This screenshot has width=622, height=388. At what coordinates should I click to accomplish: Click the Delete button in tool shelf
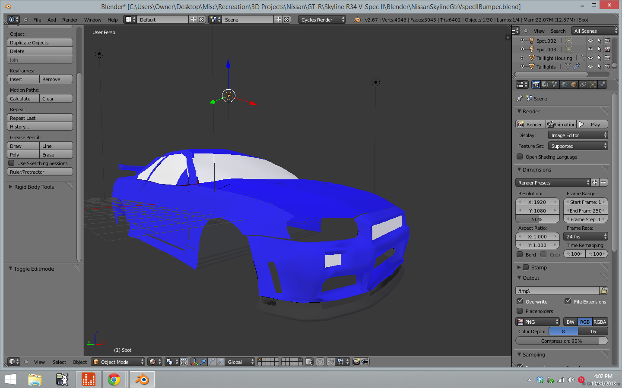[40, 51]
